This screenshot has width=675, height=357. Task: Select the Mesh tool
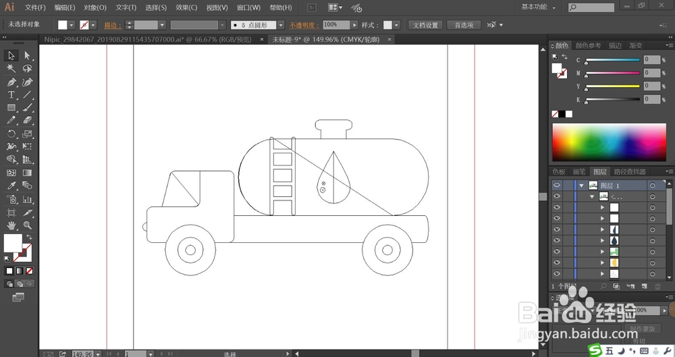[x=11, y=173]
